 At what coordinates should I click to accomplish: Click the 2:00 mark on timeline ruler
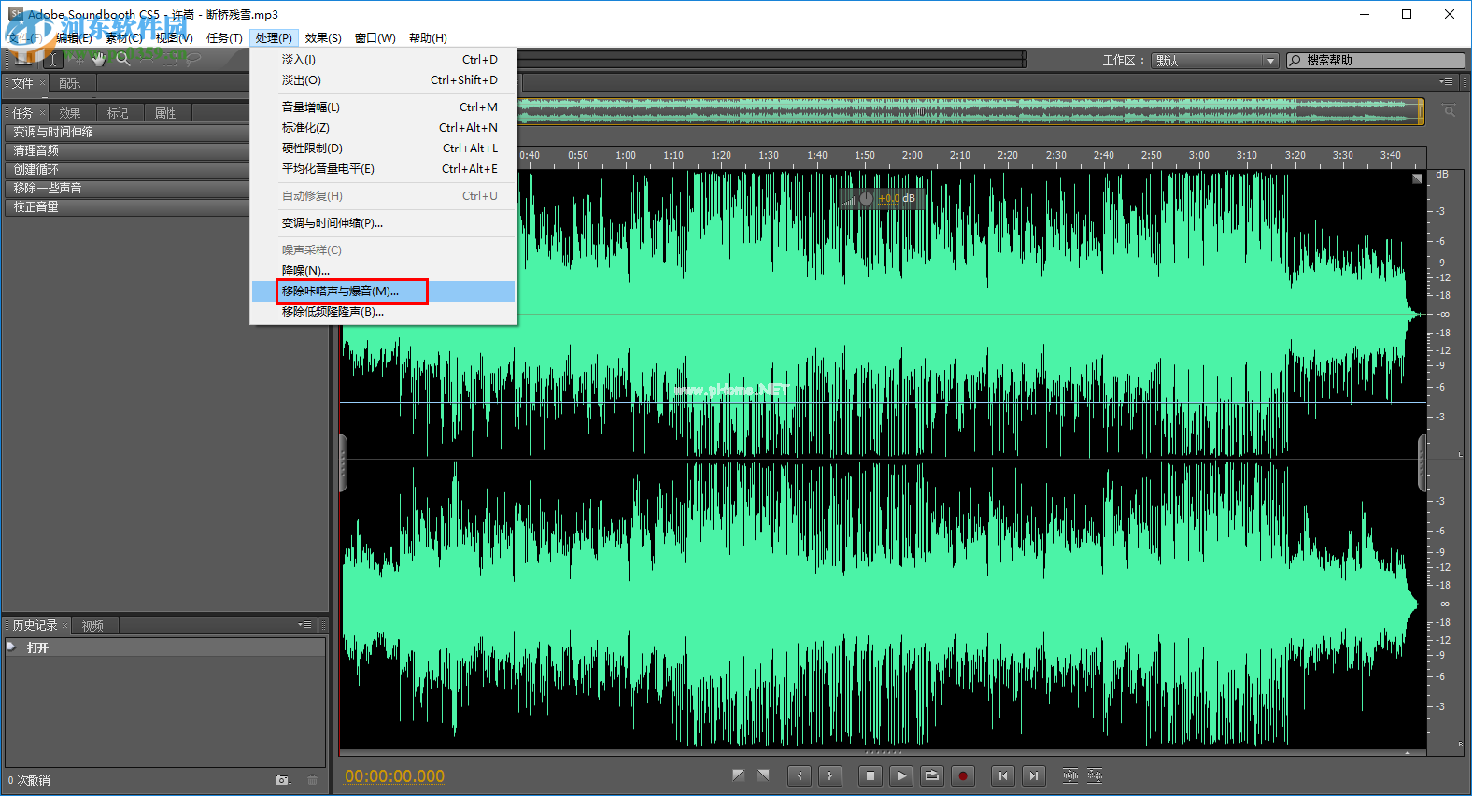[x=913, y=155]
